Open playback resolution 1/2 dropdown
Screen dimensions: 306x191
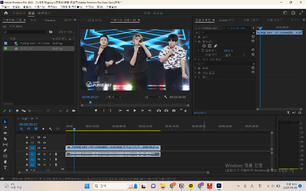tap(152, 97)
